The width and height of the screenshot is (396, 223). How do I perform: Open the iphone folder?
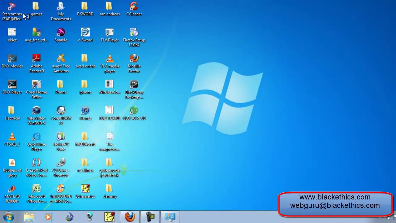click(85, 87)
